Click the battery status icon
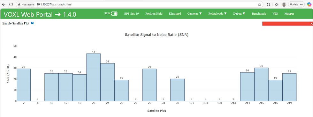This screenshot has width=313, height=117. [114, 14]
